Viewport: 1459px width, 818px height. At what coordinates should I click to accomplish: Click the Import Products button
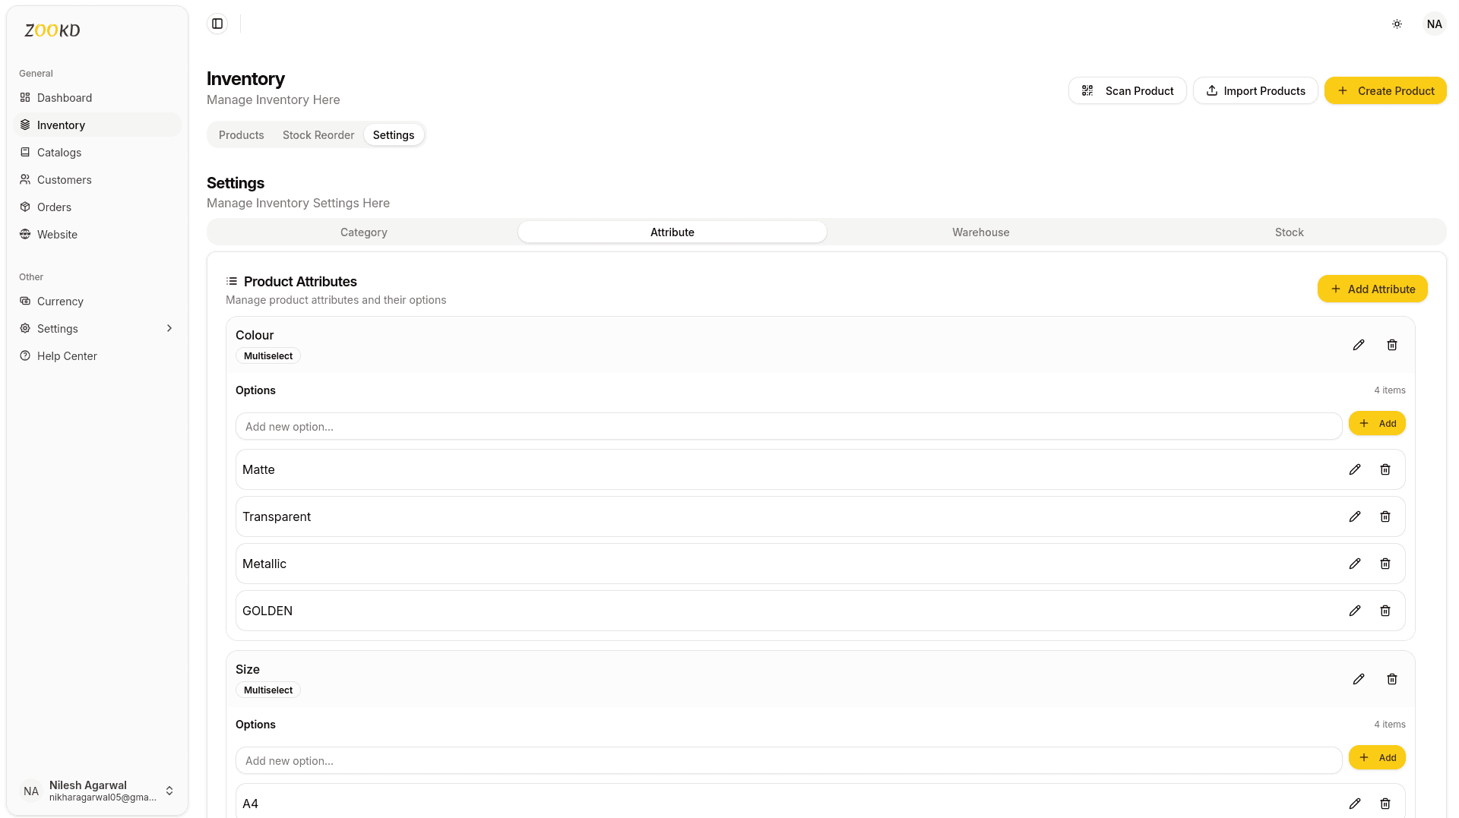point(1255,91)
